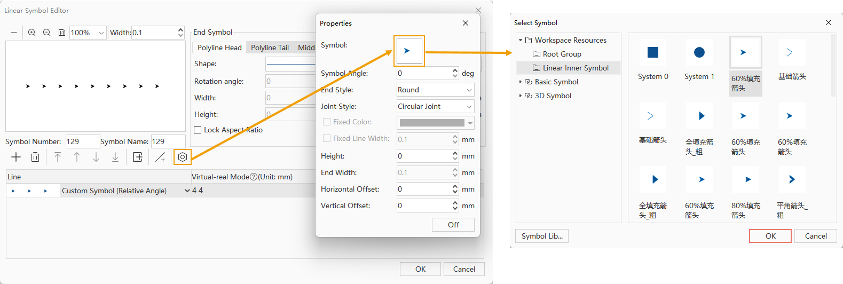Enable Lock Aspect Ratio checkbox
The height and width of the screenshot is (284, 843).
tap(198, 130)
